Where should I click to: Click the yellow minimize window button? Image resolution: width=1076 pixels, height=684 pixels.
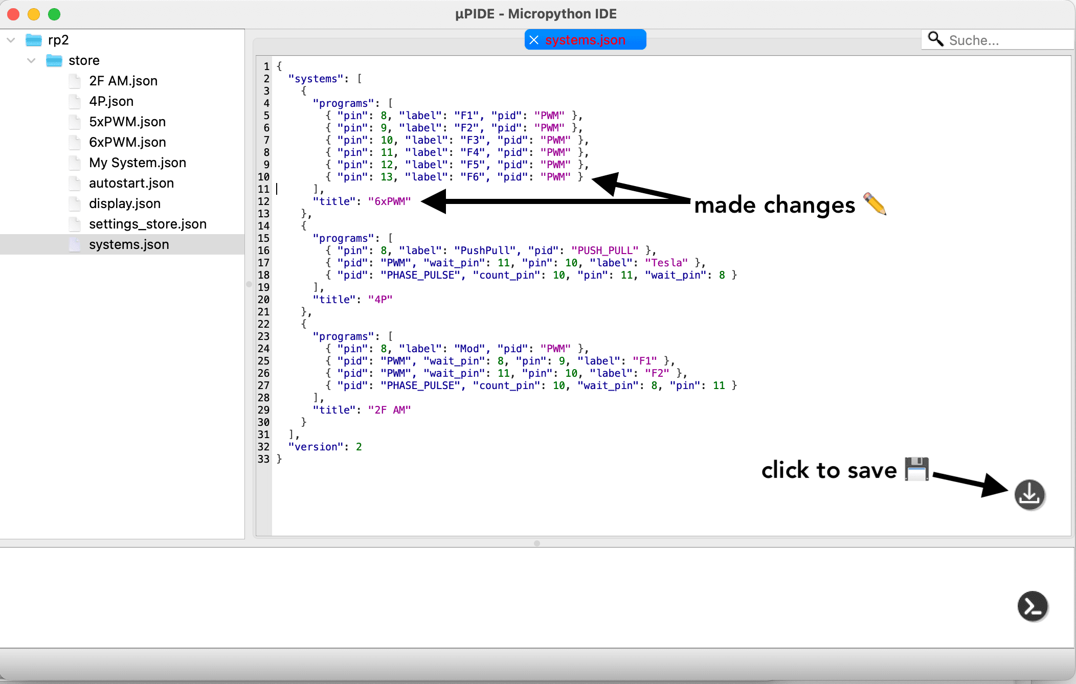(34, 14)
